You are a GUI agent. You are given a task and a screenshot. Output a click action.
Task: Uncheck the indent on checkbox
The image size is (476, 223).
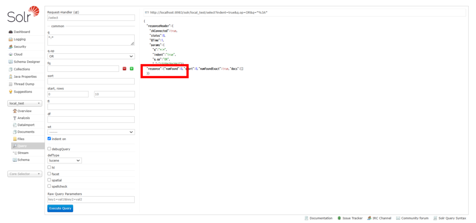pyautogui.click(x=50, y=139)
